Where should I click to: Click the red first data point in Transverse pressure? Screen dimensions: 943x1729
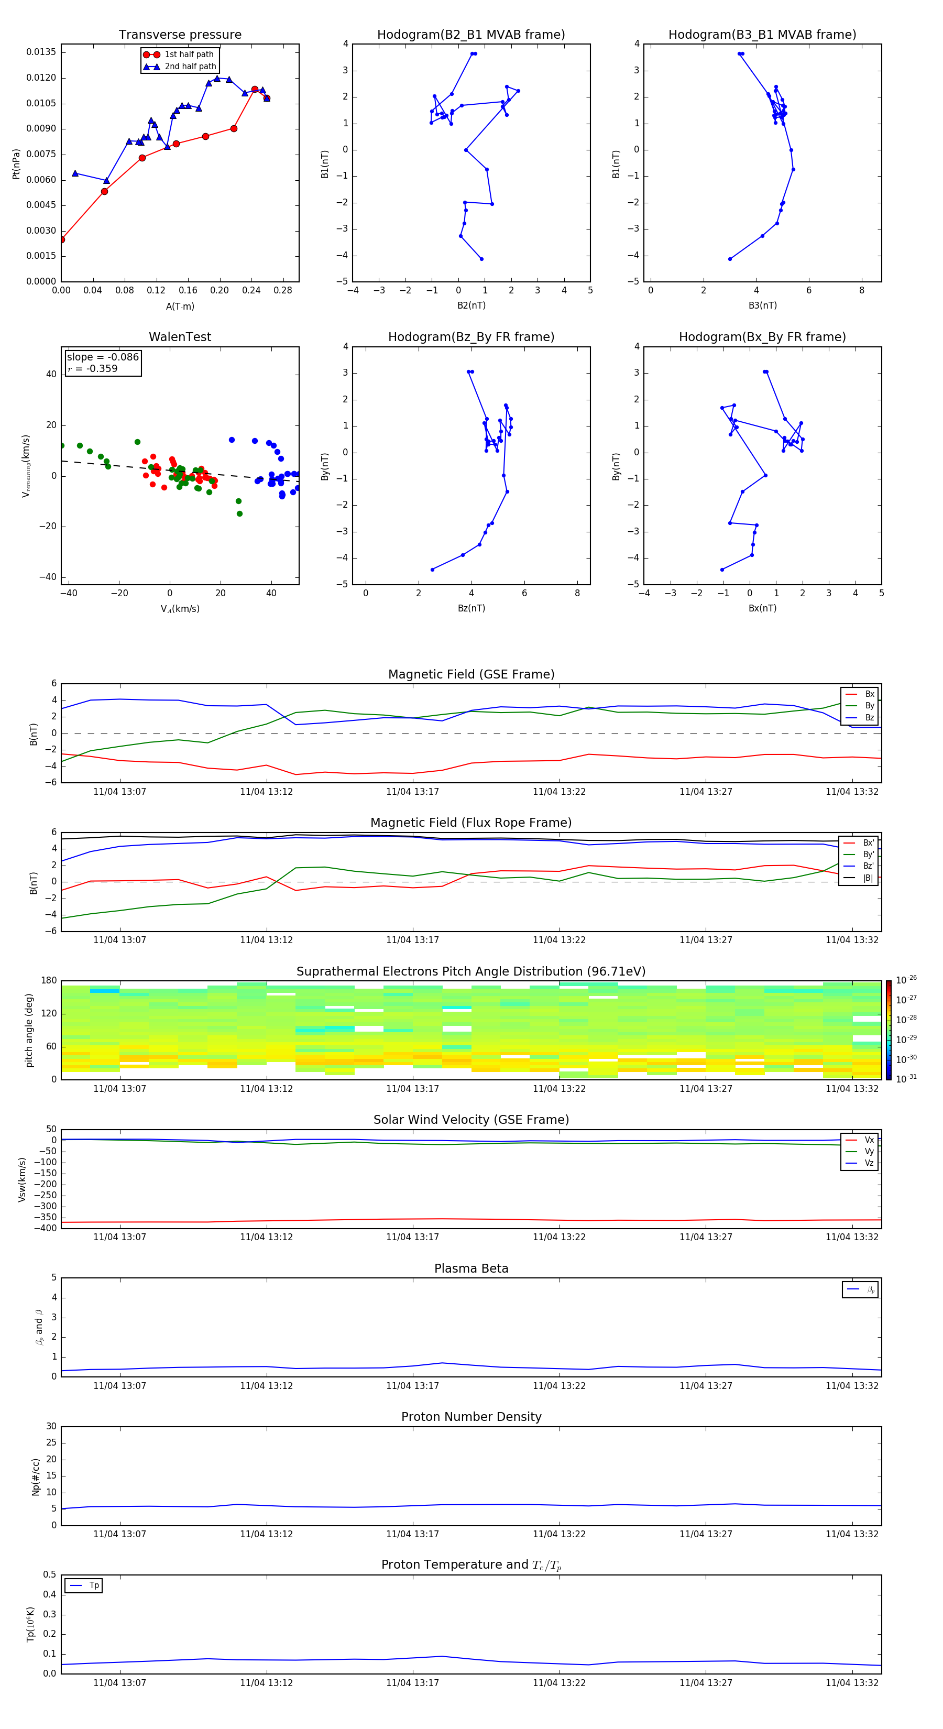[62, 239]
